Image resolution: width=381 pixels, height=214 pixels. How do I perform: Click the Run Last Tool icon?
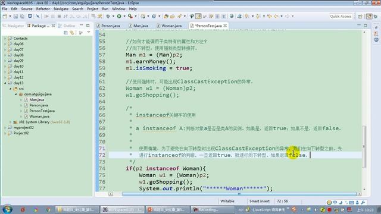tap(130, 16)
